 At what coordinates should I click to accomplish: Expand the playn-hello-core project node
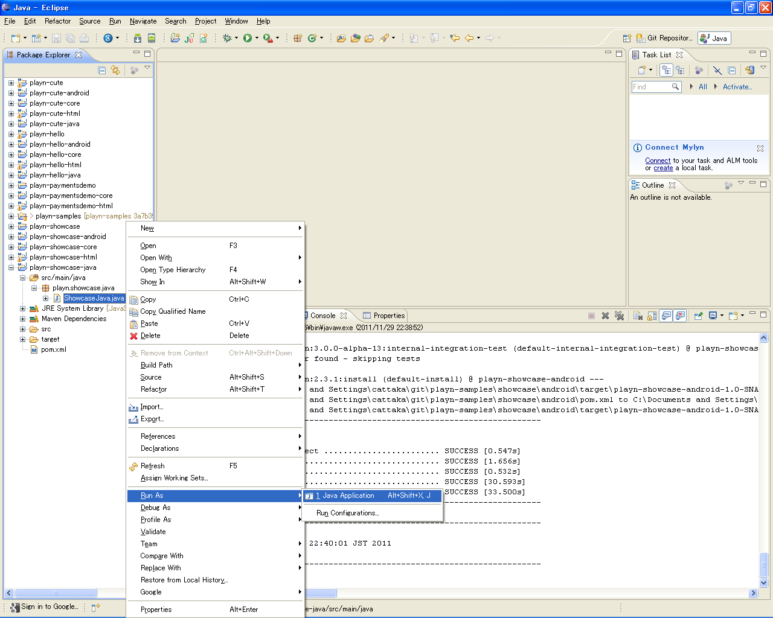[11, 155]
